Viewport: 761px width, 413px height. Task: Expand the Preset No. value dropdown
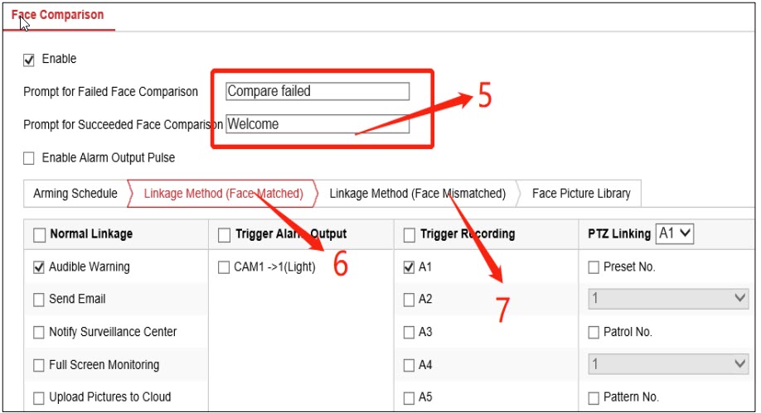click(668, 299)
